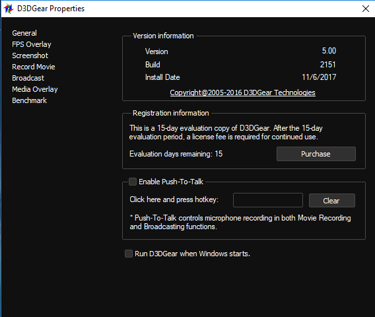Screen dimensions: 375x317
Task: Click the 'Click here and press hotkey' label
Action: click(x=174, y=199)
